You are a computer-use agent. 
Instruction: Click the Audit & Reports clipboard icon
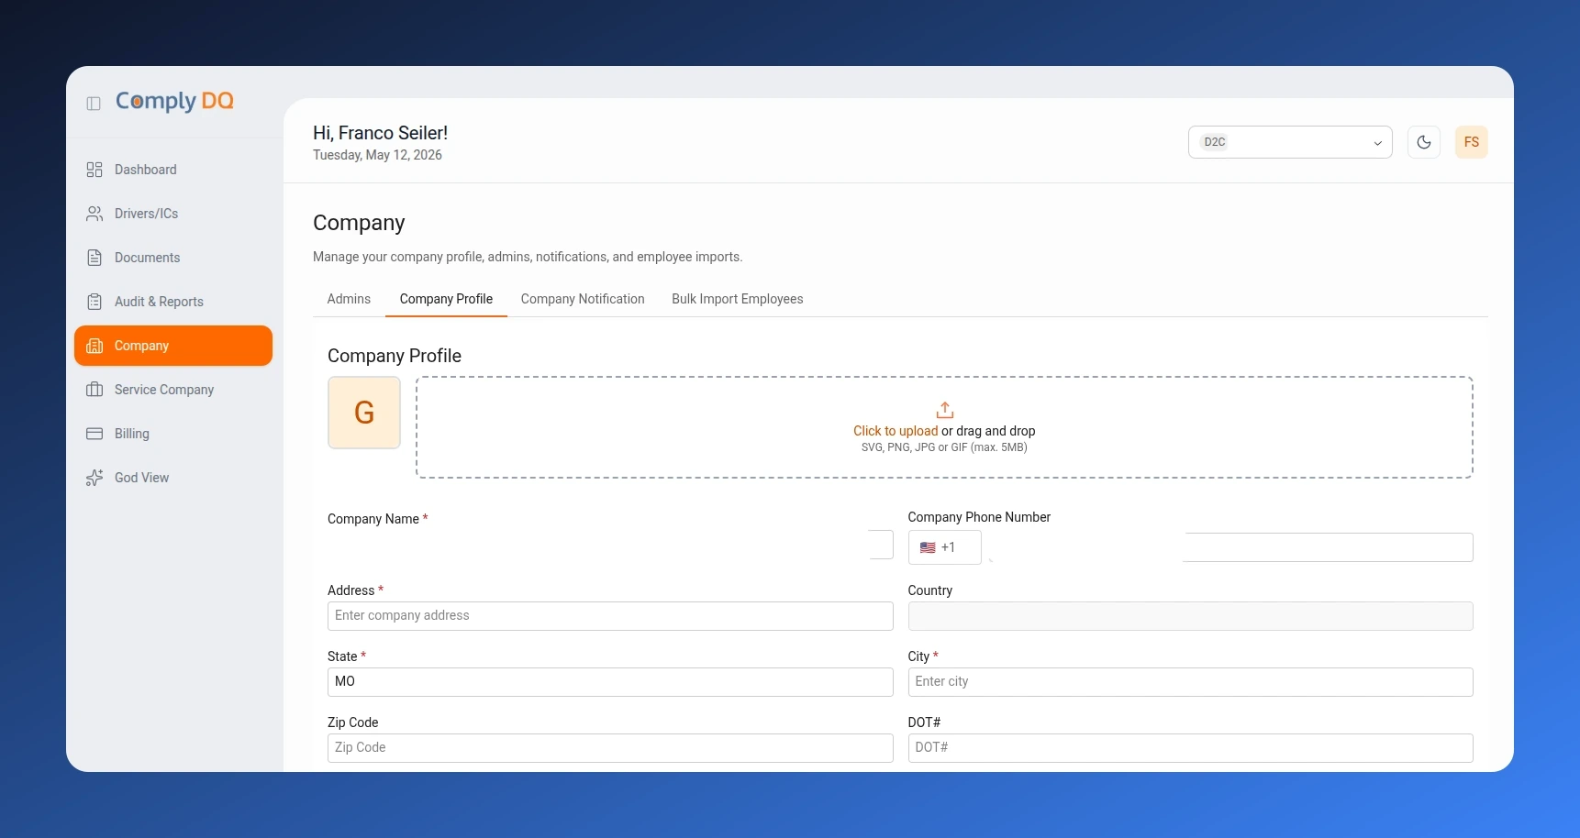point(95,302)
